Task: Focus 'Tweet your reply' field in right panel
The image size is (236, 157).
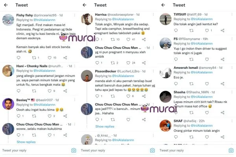Action: (193, 150)
